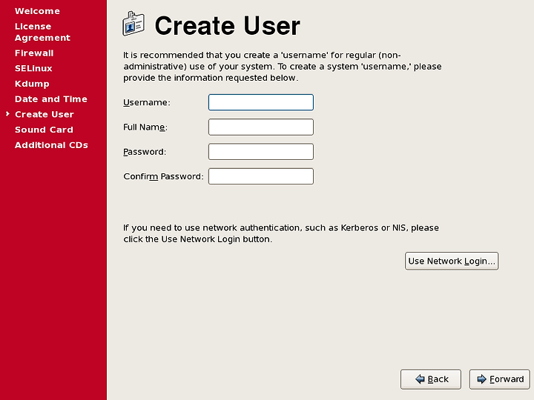Screen dimensions: 534x400
Task: Choose Kdump in the sidebar list
Action: pos(32,84)
